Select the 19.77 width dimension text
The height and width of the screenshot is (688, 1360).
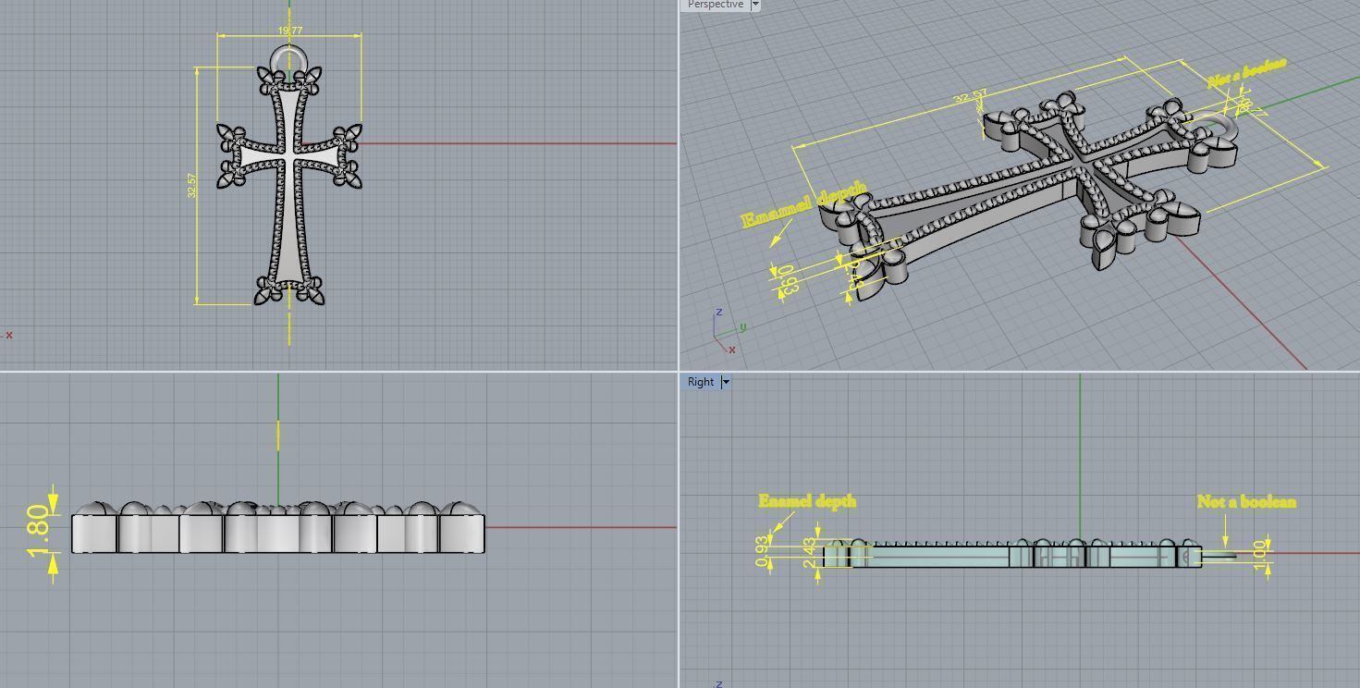pos(289,31)
